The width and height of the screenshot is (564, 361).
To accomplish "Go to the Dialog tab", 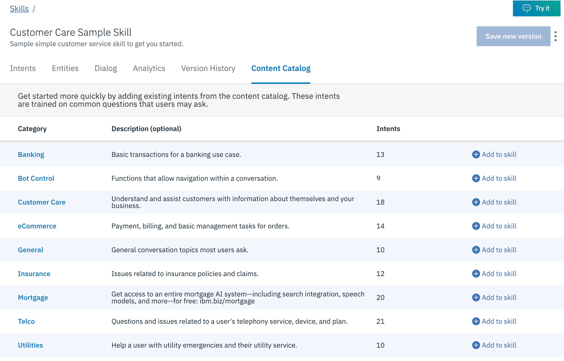I will 106,68.
